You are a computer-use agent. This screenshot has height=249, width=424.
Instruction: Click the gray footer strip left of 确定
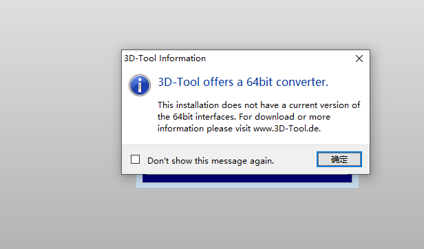click(x=295, y=160)
